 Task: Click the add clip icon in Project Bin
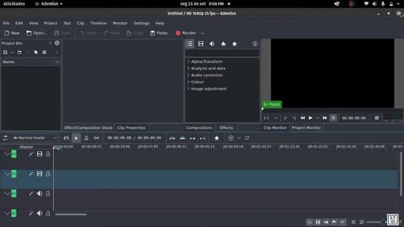5,52
